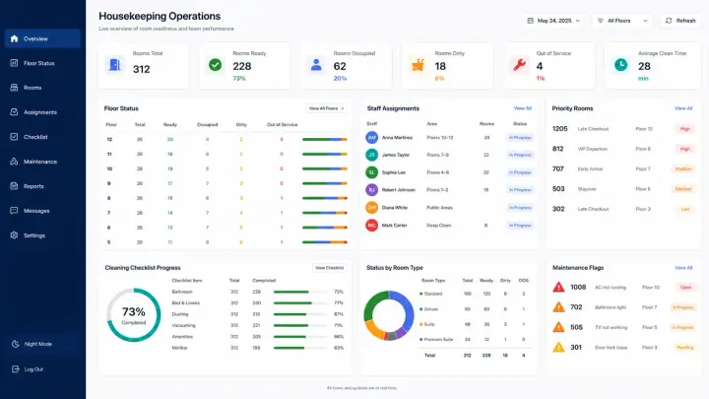Click the Medium badge for room 503
Viewport: 709px width, 399px height.
682,189
